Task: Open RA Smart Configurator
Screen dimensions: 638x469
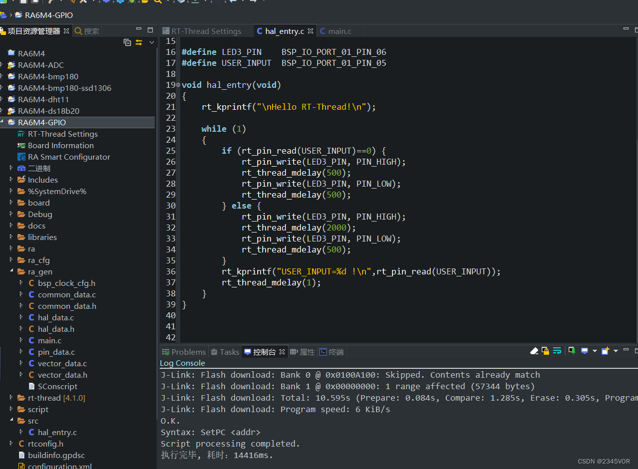Action: [69, 157]
